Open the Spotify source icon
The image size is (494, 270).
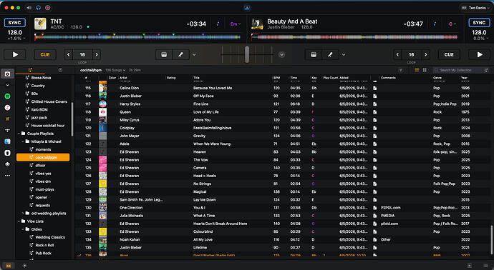tap(8, 96)
